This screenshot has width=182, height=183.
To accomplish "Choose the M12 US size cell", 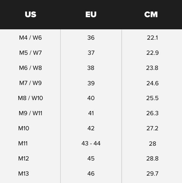I will [24, 158].
